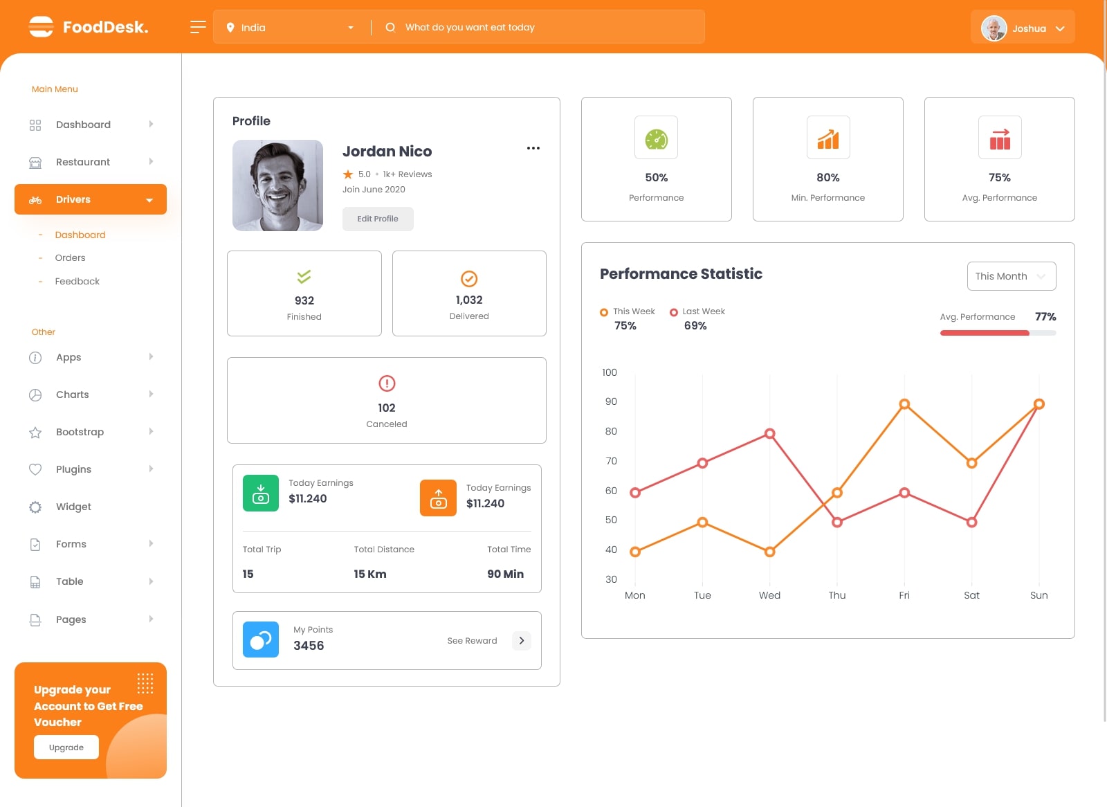Image resolution: width=1107 pixels, height=807 pixels.
Task: Click the red Canceled alert icon
Action: point(387,383)
